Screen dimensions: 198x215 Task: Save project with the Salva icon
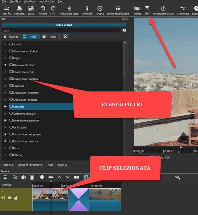(x=31, y=11)
